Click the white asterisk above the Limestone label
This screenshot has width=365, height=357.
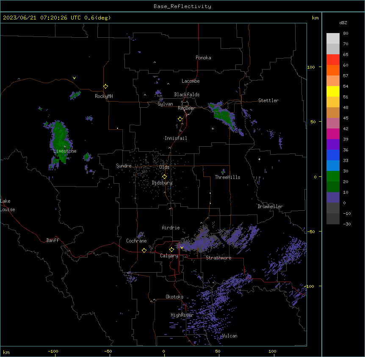click(x=65, y=147)
